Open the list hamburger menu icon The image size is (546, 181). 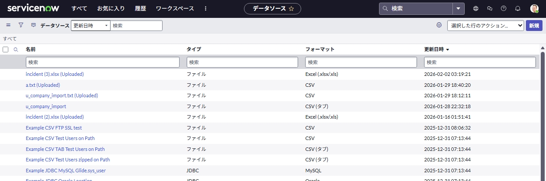click(x=8, y=25)
